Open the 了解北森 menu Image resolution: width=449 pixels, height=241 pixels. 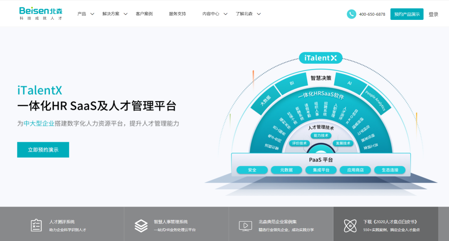coord(244,14)
